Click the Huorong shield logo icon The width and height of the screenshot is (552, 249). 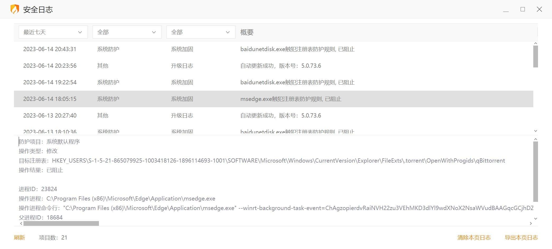point(15,9)
